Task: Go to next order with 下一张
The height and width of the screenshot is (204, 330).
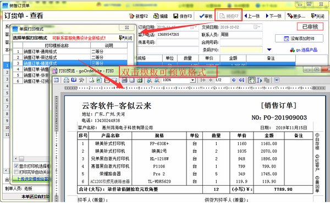Action: pyautogui.click(x=274, y=16)
